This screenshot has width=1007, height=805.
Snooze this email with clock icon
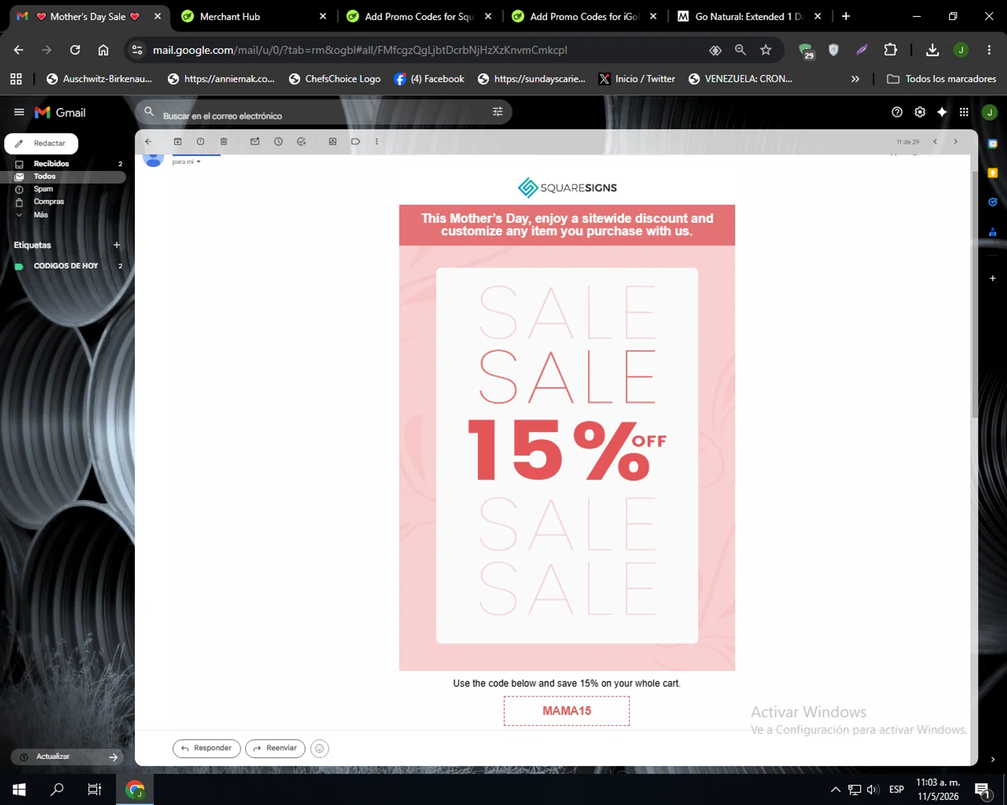[279, 142]
